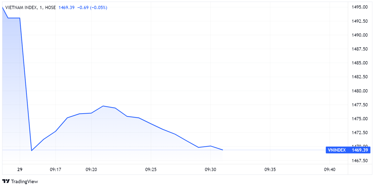
Task: Open the TradingView text link
Action: [25, 181]
